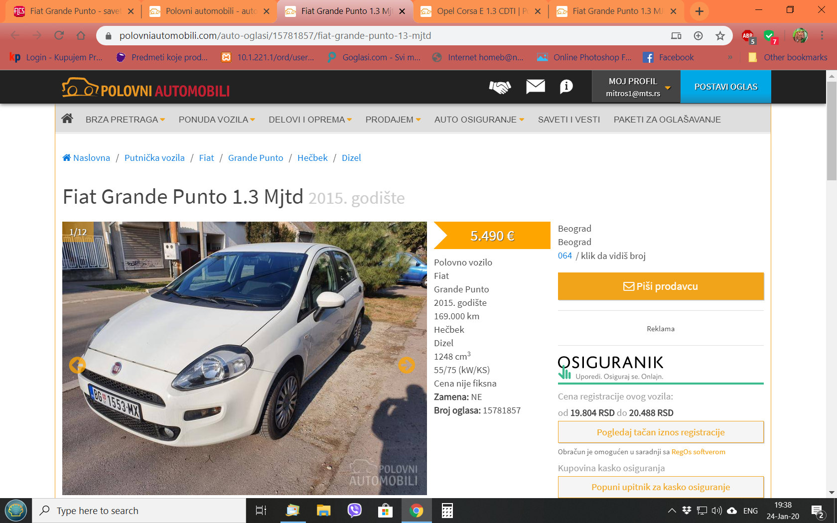
Task: Open Grande Punto breadcrumb link
Action: point(256,158)
